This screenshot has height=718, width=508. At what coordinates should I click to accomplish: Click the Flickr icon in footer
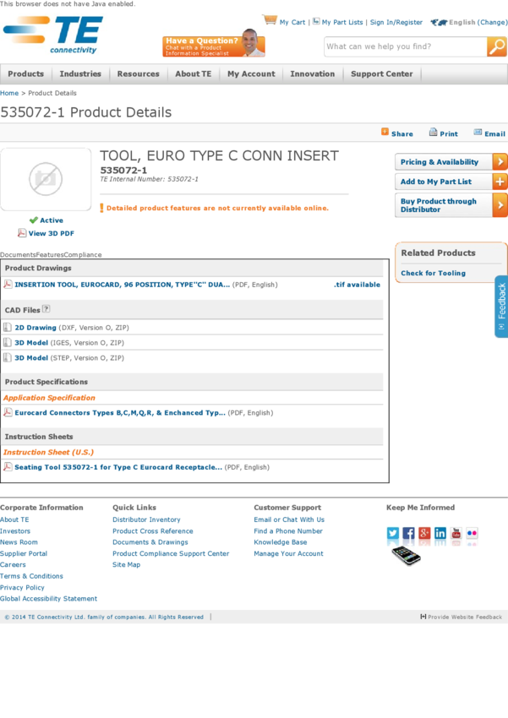472,533
